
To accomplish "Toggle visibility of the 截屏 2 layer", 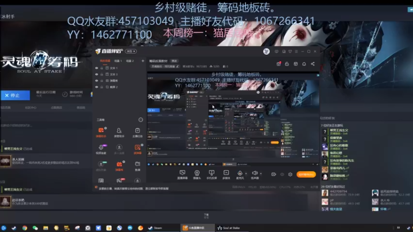I will pos(97,87).
